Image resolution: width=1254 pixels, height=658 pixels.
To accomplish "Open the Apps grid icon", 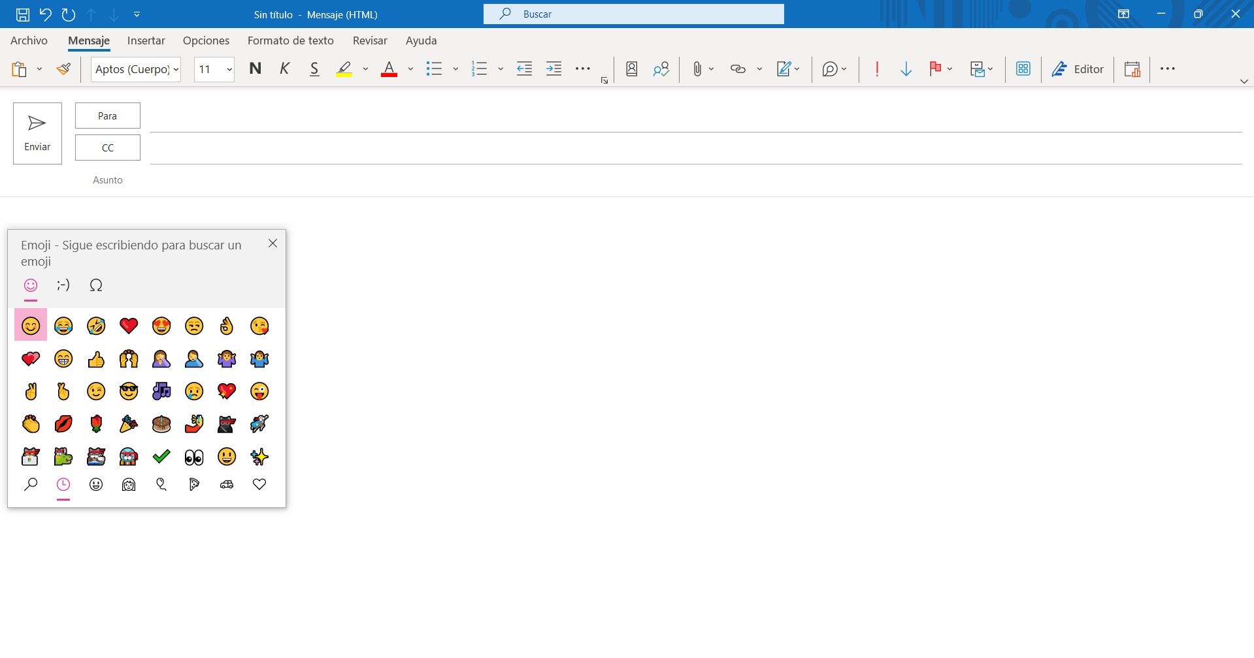I will (1023, 69).
